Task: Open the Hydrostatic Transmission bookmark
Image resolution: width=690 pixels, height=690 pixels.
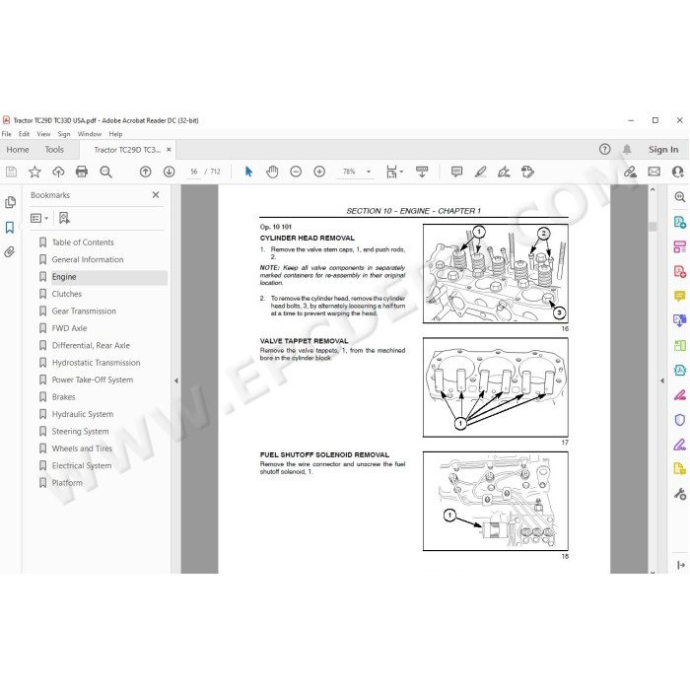Action: tap(96, 362)
